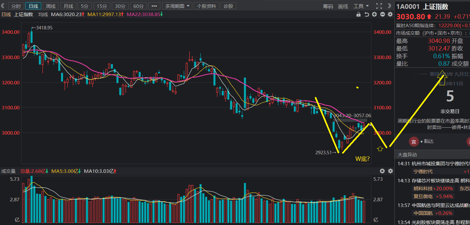Click 成交量 indicator label
The image size is (470, 225).
point(9,171)
